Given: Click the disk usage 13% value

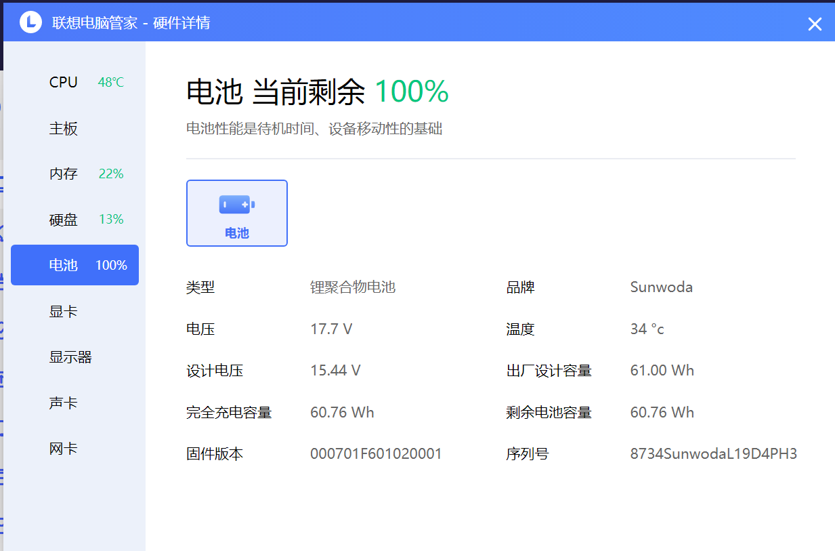Looking at the screenshot, I should pos(111,220).
